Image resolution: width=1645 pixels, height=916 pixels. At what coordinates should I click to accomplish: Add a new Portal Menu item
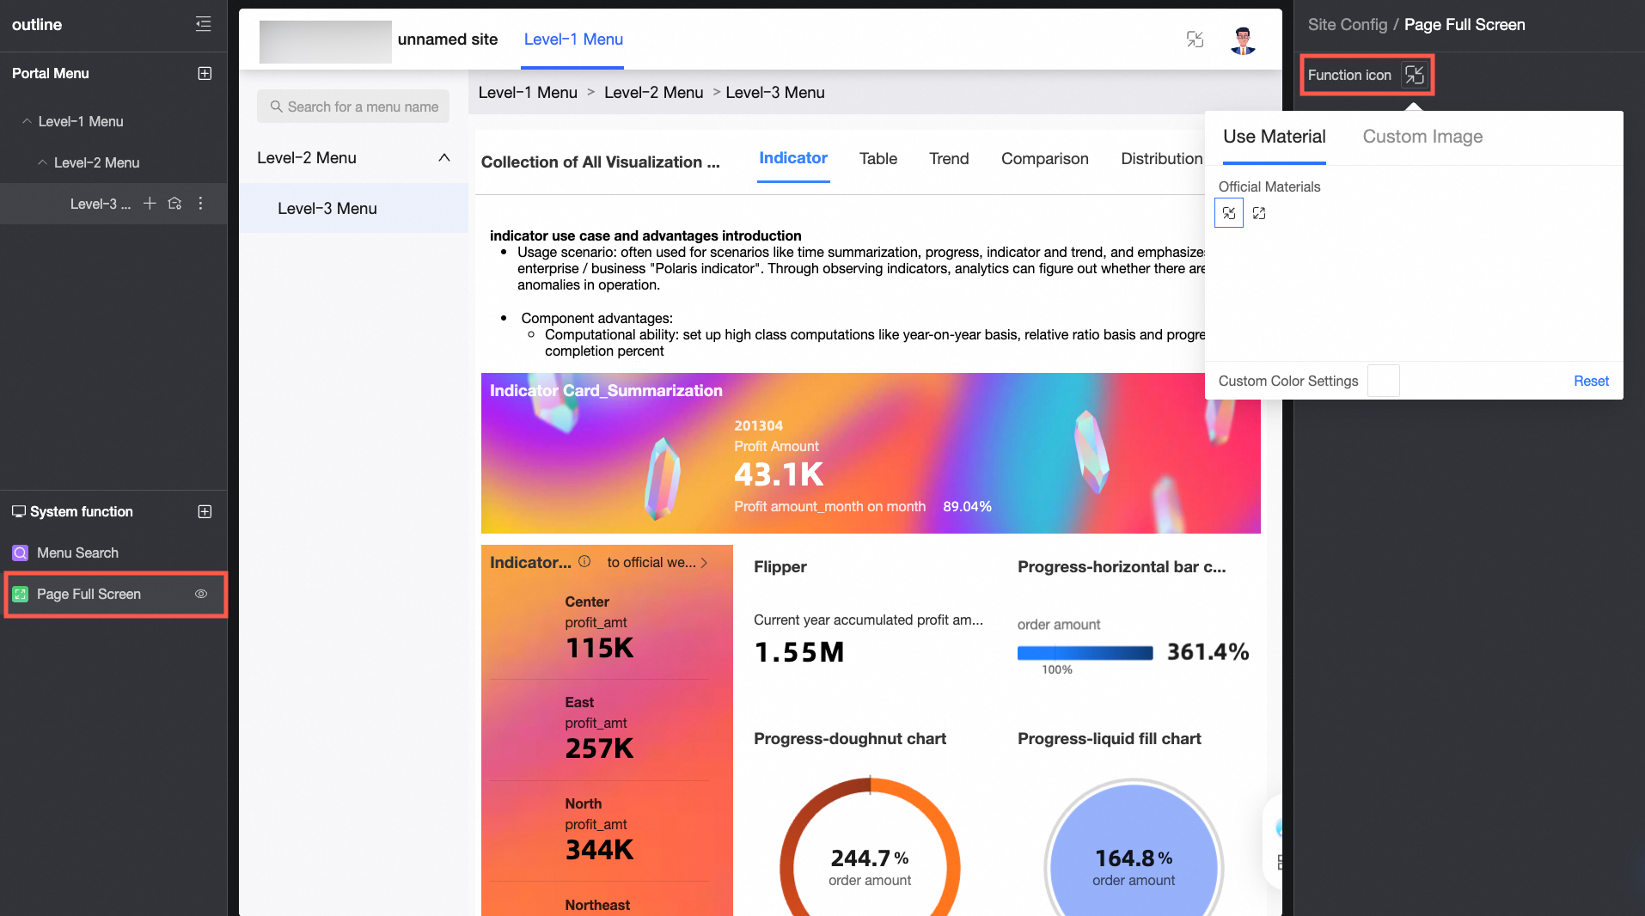(205, 74)
